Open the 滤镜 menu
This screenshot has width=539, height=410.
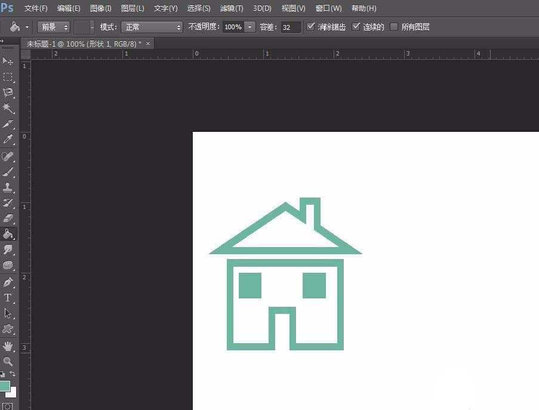(231, 8)
